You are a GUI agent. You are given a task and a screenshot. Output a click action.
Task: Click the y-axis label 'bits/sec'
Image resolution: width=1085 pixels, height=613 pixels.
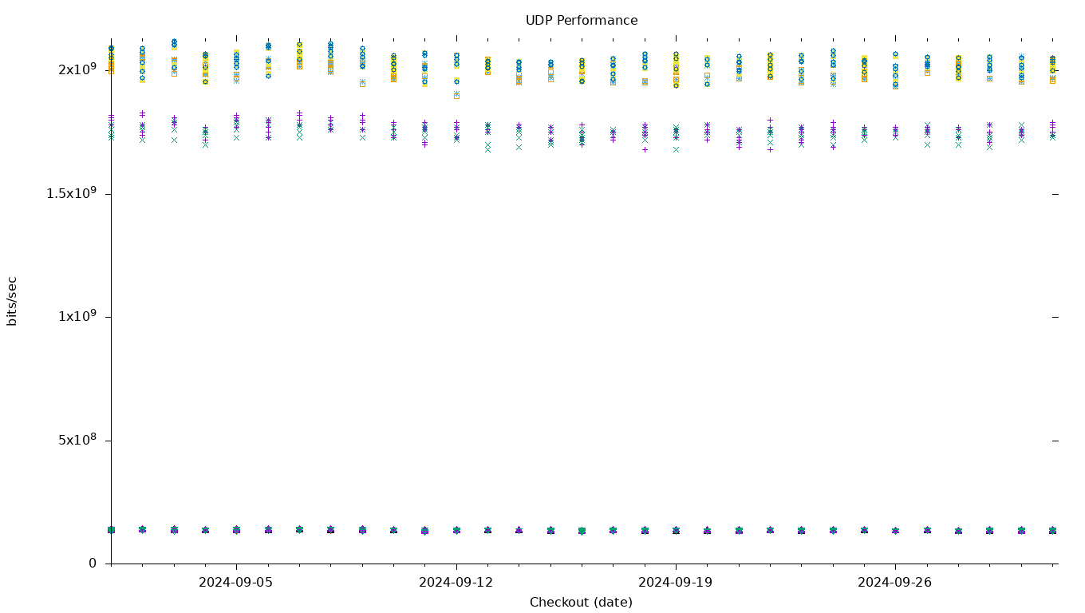pos(11,301)
